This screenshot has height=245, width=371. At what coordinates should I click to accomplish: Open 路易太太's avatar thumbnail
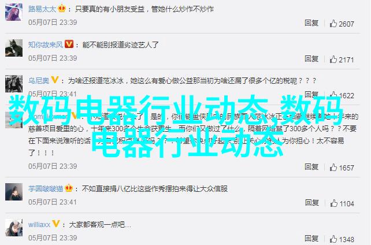click(x=14, y=12)
